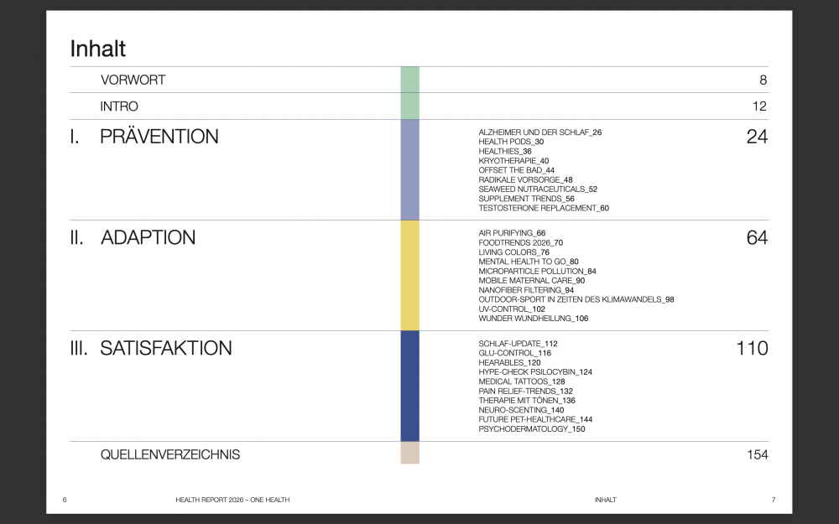Go to the ADAPTION chapter heading
The height and width of the screenshot is (524, 839).
(x=148, y=238)
